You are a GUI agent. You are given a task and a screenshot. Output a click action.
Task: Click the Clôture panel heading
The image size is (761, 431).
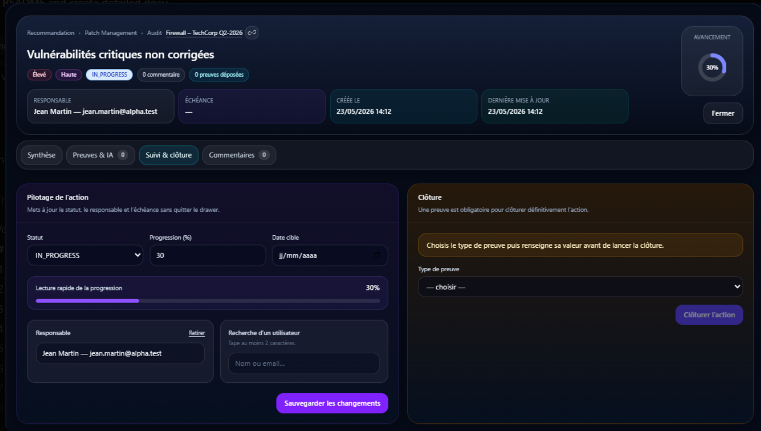click(x=430, y=197)
